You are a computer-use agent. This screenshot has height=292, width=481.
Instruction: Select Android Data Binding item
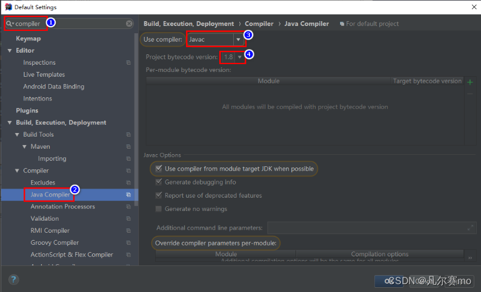pos(54,86)
